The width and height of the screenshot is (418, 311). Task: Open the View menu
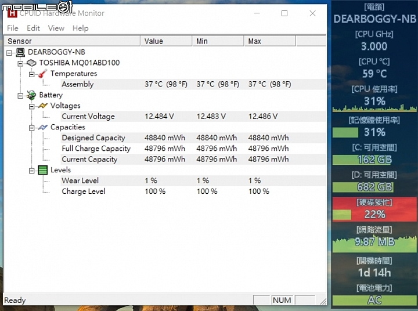click(x=56, y=28)
